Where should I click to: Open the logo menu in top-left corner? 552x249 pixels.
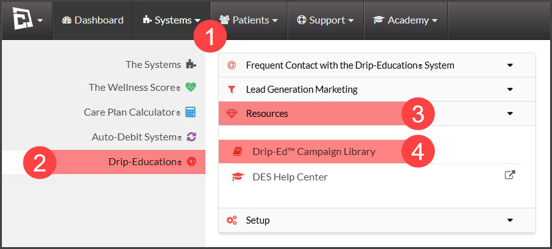[x=27, y=20]
